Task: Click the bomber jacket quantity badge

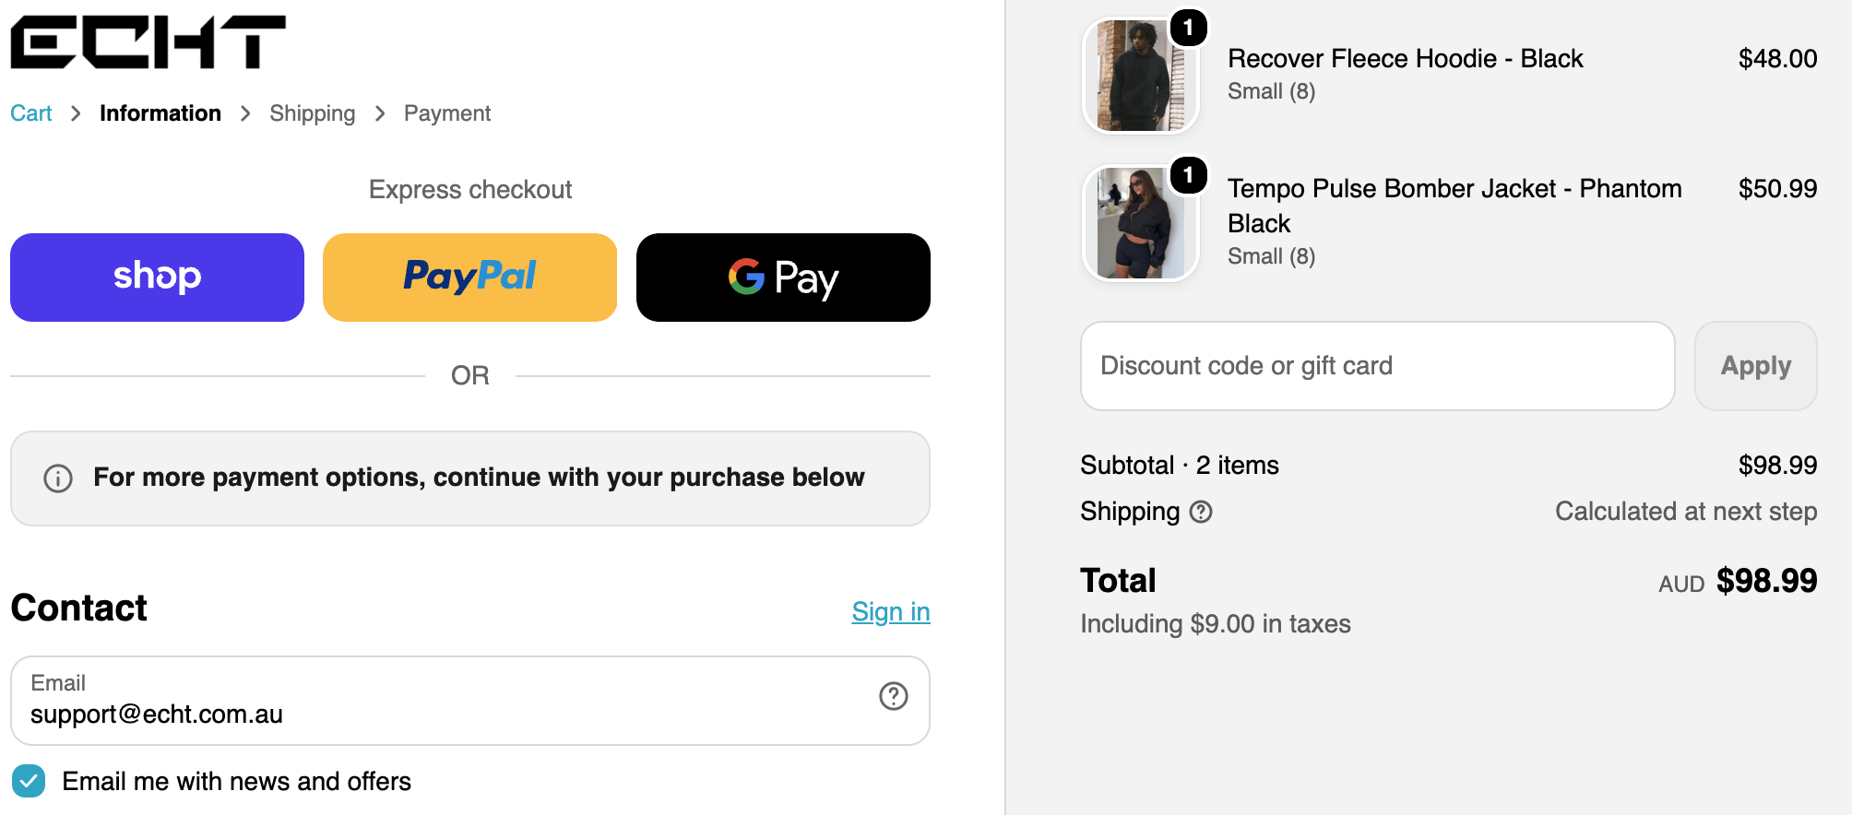Action: (x=1189, y=174)
